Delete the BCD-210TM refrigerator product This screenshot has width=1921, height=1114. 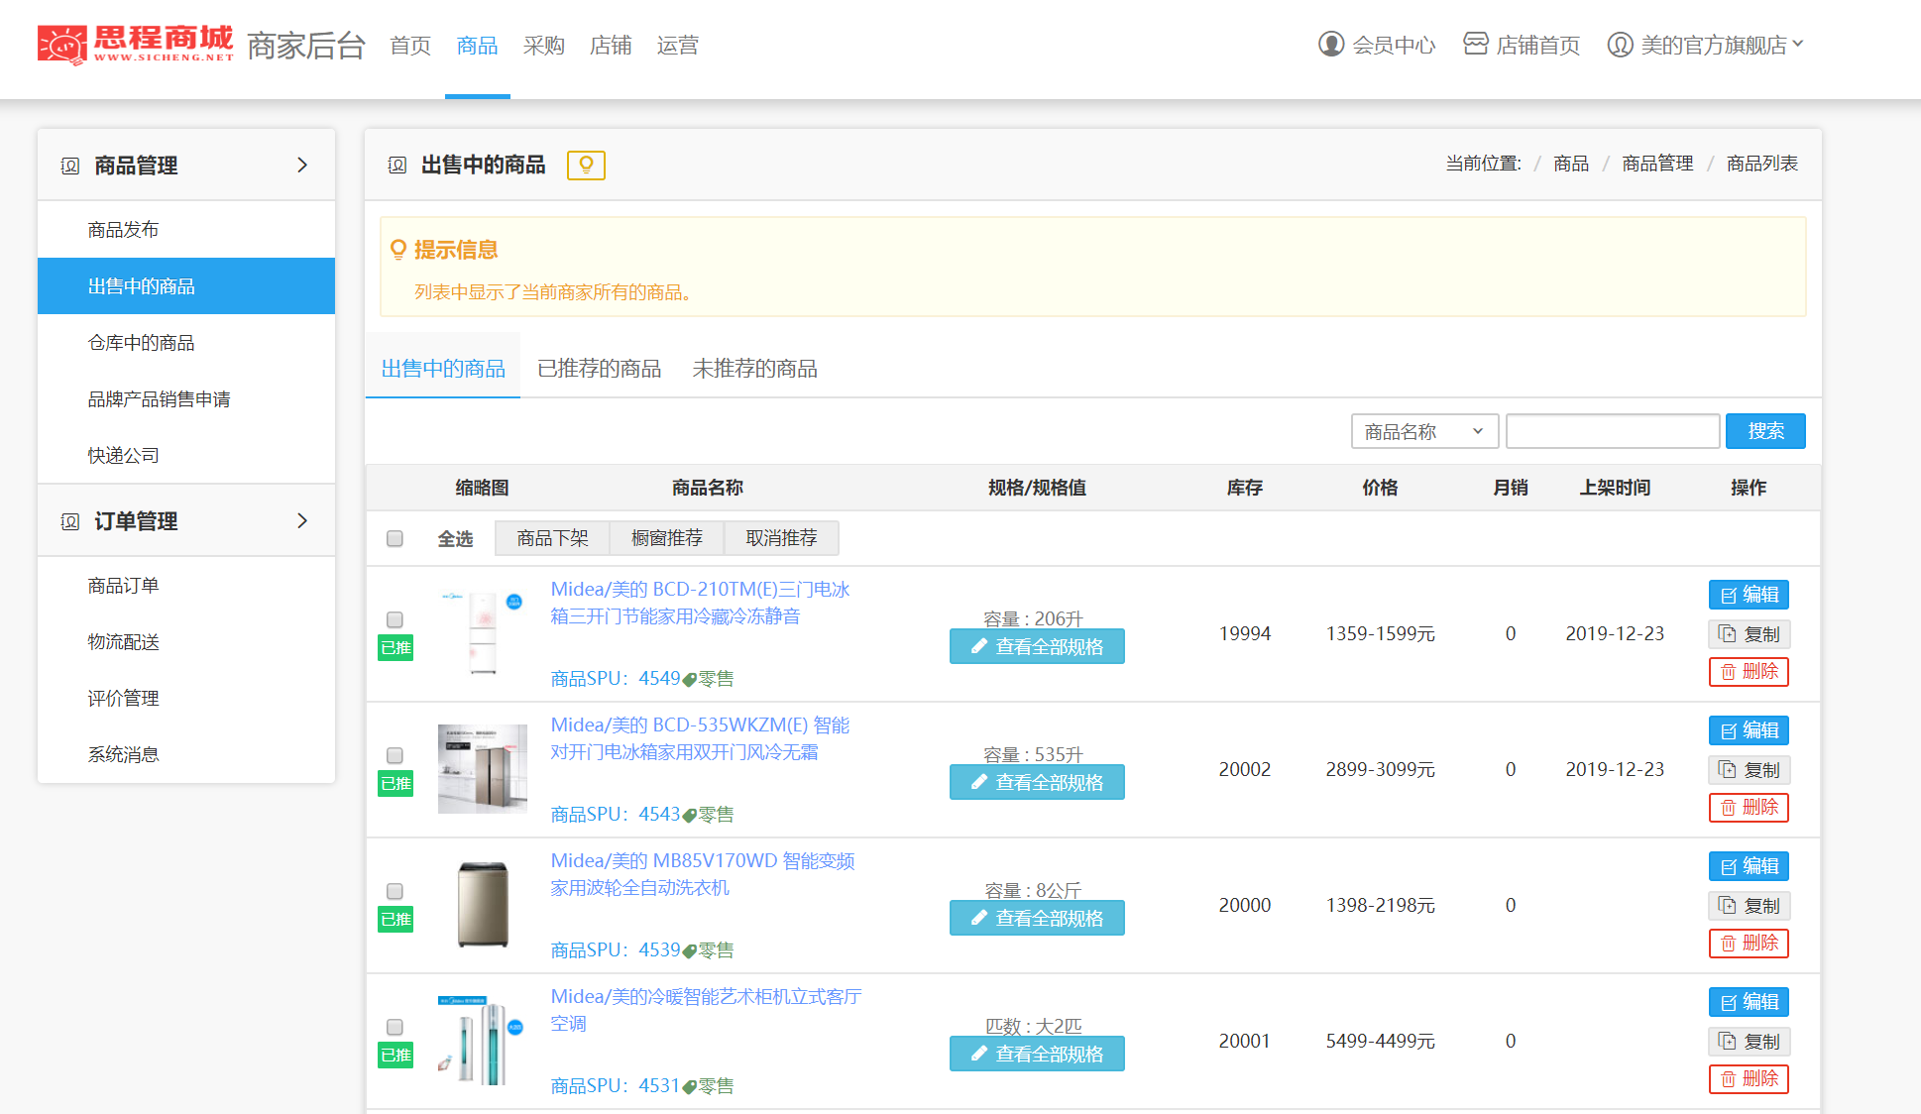[1749, 672]
